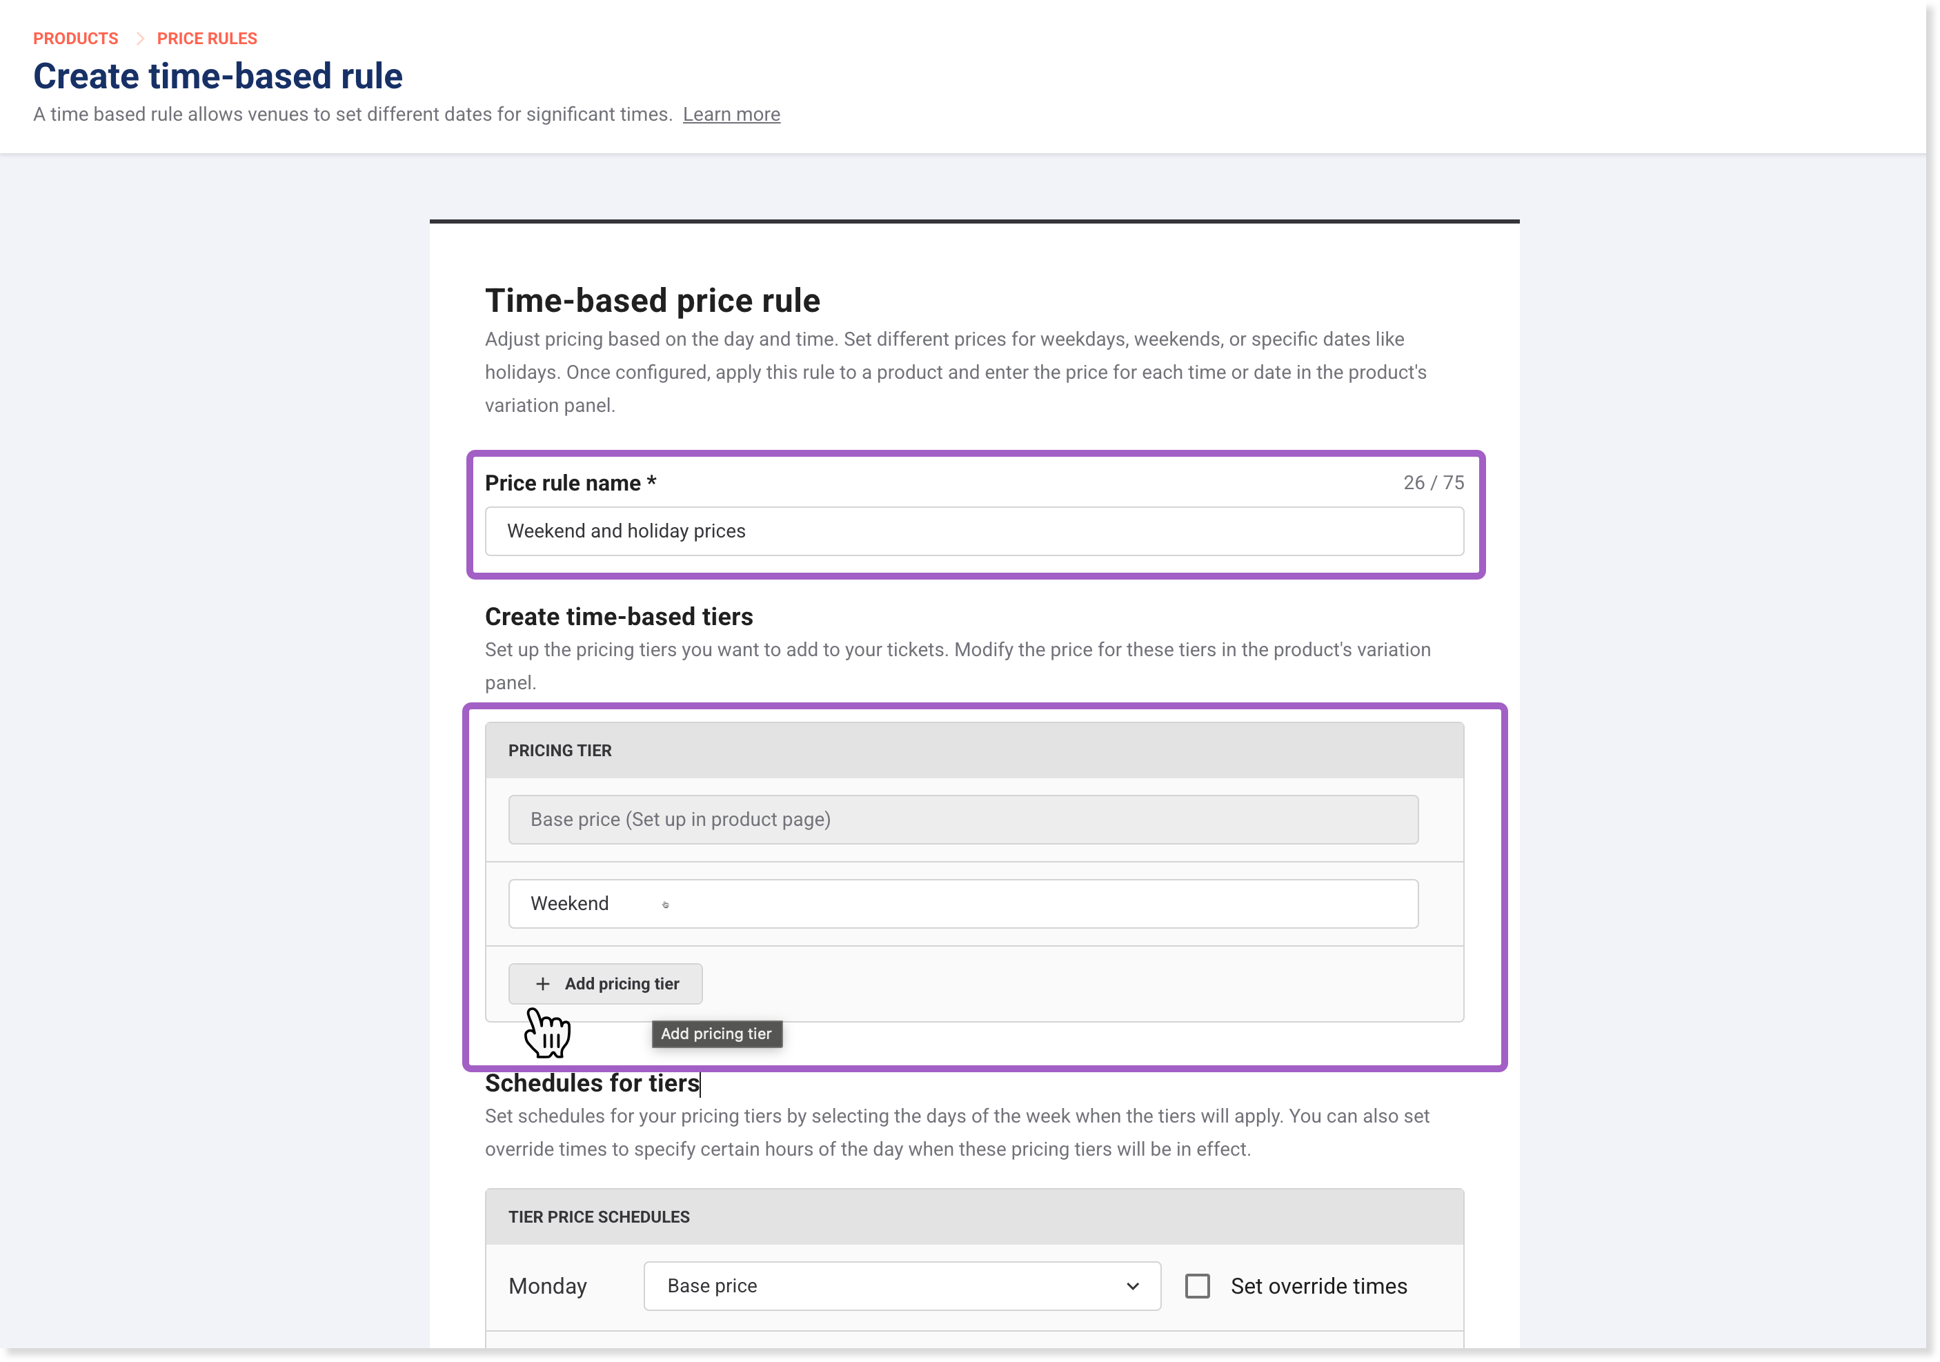Click the dropdown arrow in Monday's tier selector

[1132, 1286]
